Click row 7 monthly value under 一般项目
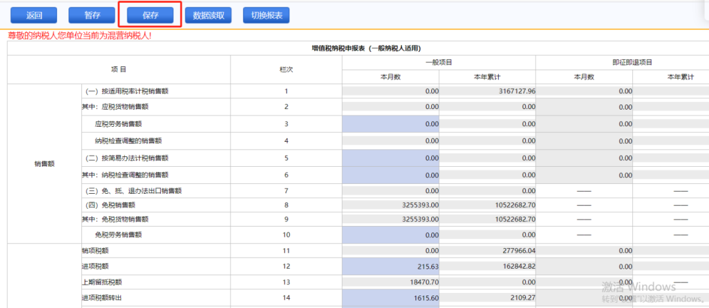 click(x=391, y=191)
